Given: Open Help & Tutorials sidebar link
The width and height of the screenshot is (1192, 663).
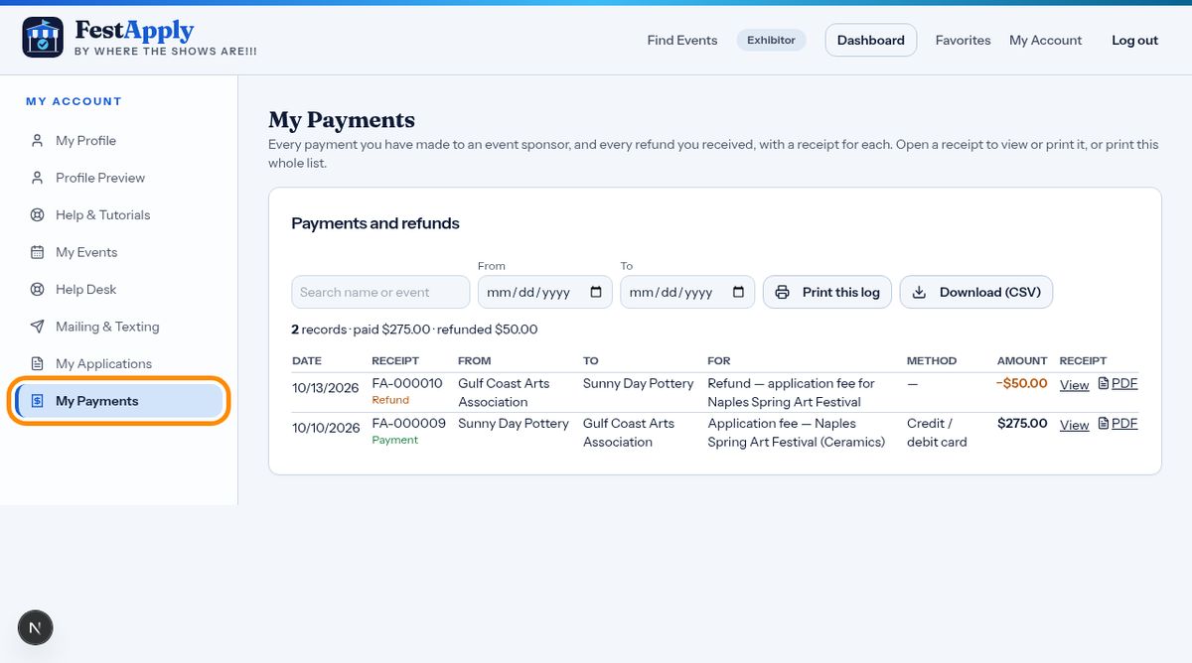Looking at the screenshot, I should click(119, 215).
